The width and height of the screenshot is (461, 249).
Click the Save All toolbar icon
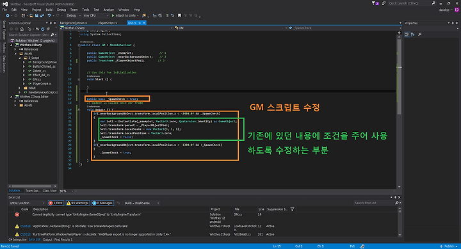(x=42, y=15)
